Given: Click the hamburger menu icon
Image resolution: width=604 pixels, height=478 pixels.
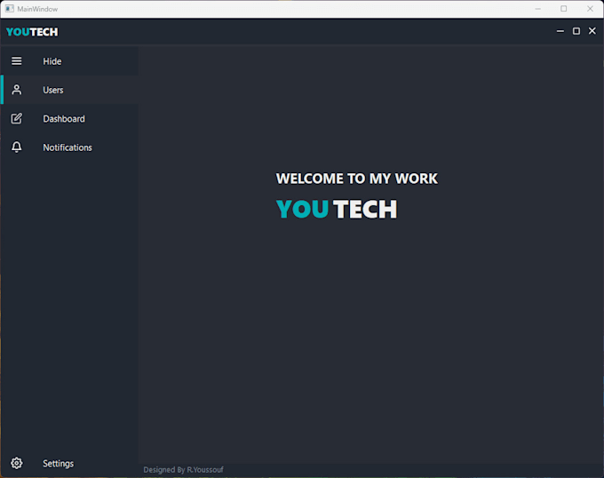Looking at the screenshot, I should (17, 60).
